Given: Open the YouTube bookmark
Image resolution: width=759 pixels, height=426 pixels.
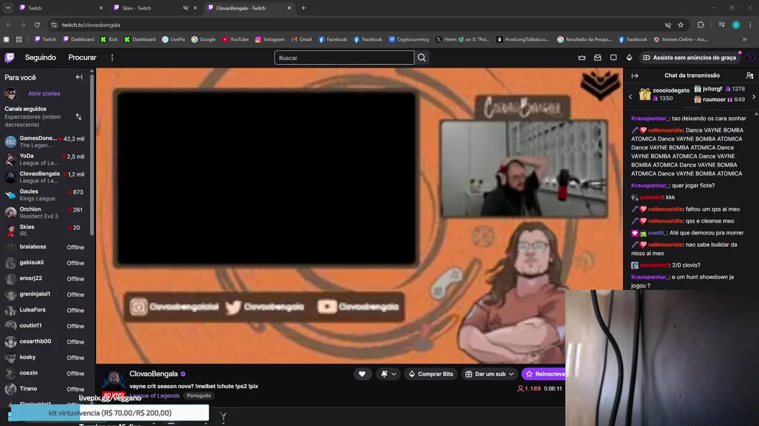Looking at the screenshot, I should pyautogui.click(x=235, y=40).
